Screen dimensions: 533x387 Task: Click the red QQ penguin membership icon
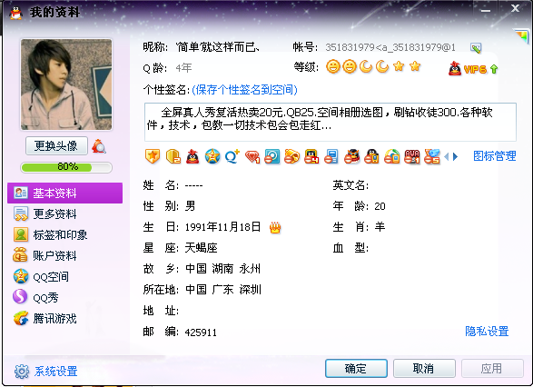192,157
